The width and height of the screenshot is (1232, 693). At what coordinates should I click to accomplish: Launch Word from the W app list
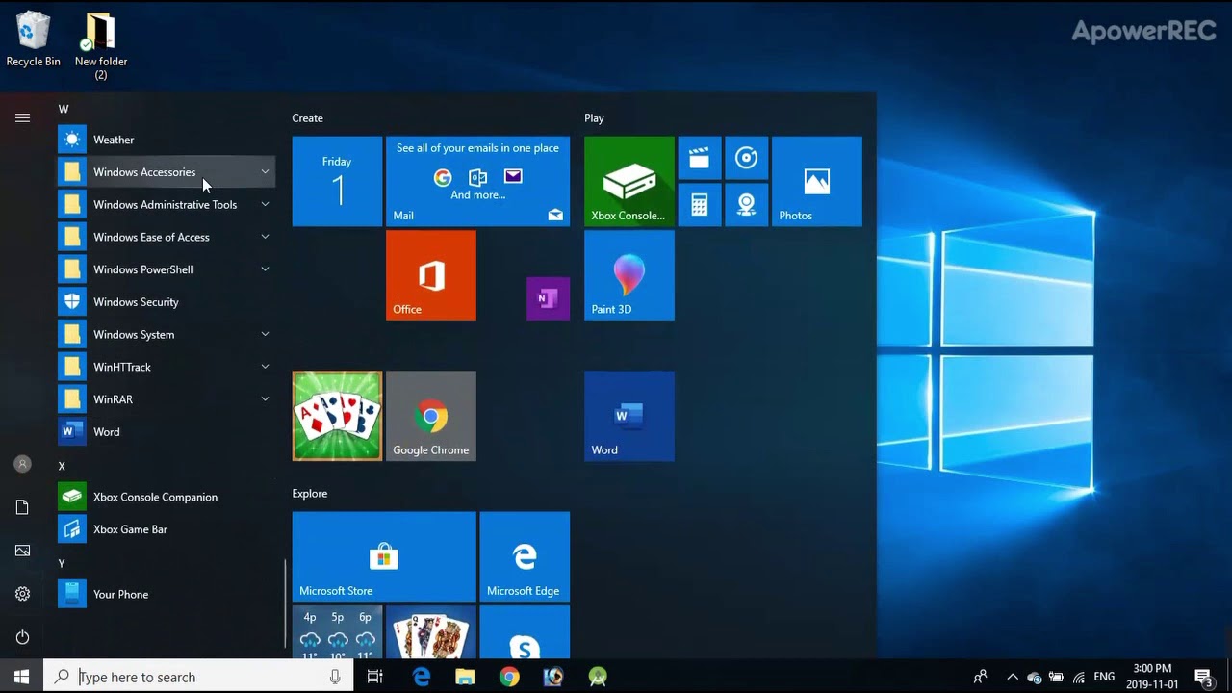(167, 431)
